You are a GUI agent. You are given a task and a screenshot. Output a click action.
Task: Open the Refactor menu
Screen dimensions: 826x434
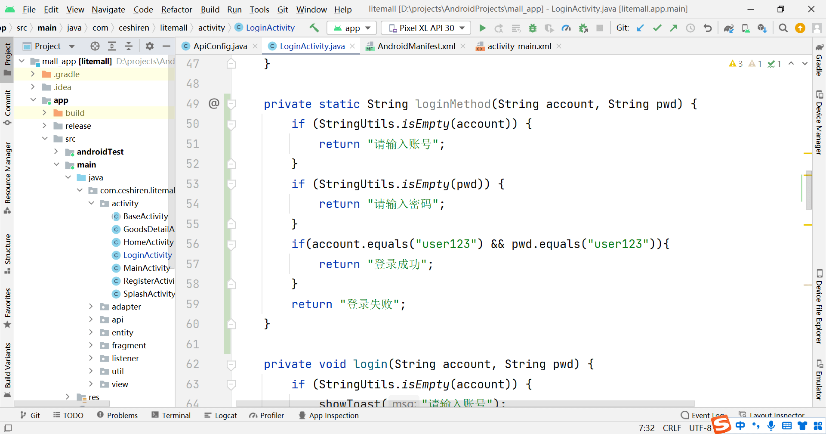click(176, 9)
